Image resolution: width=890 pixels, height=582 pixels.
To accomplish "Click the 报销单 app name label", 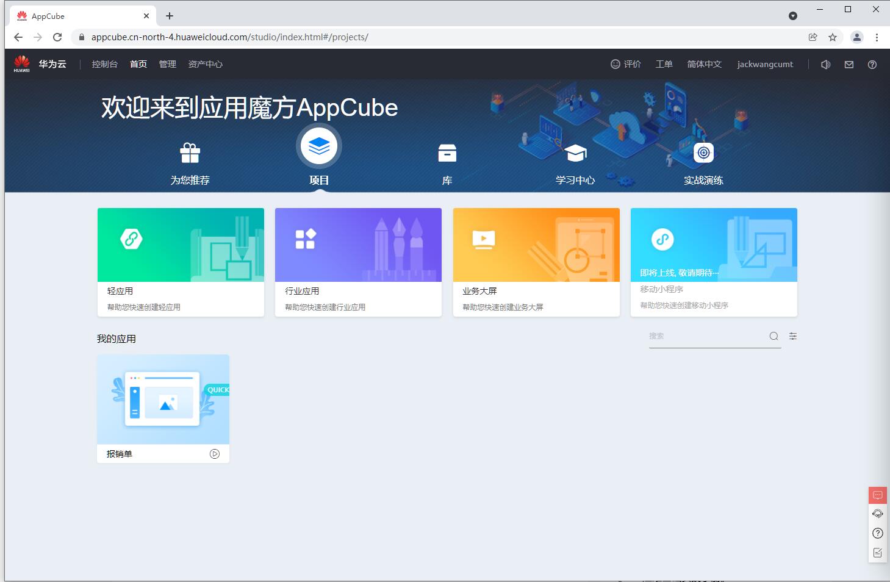I will point(120,454).
